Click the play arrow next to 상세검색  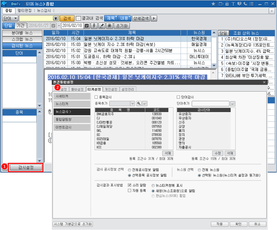coord(154,18)
